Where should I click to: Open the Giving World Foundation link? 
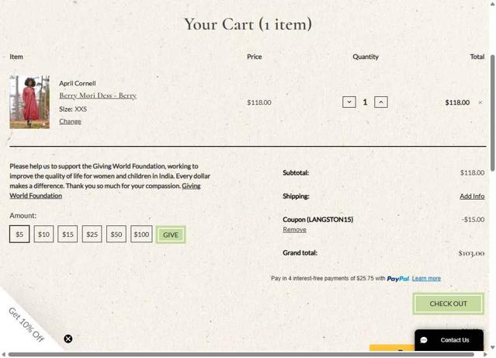36,196
